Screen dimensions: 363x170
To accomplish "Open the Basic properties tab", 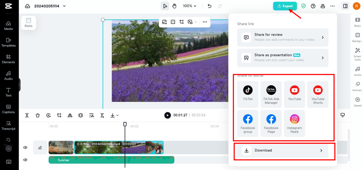I will [x=357, y=22].
